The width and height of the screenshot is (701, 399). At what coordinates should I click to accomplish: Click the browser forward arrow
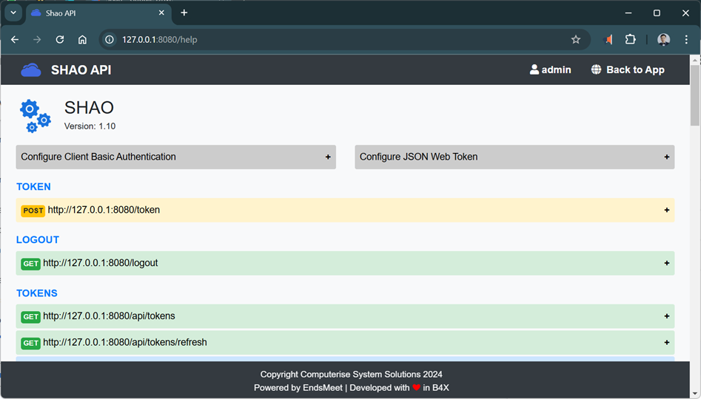point(37,40)
